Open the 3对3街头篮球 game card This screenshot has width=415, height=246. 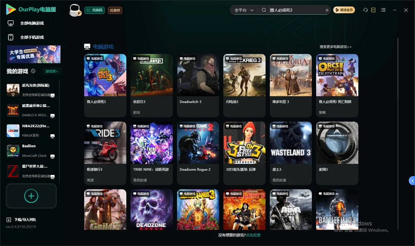click(x=244, y=153)
